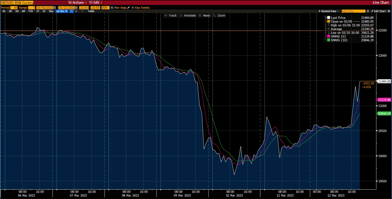
Task: Open the start date calendar picker icon
Action: tap(54, 8)
